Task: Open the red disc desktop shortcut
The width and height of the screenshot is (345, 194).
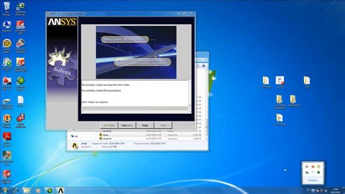Action: [20, 121]
